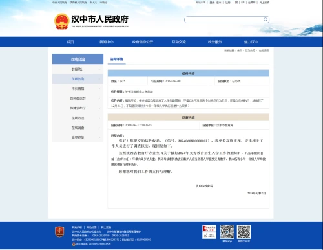
Task: Click the 网站APP link in top bar
Action: pos(200,3)
